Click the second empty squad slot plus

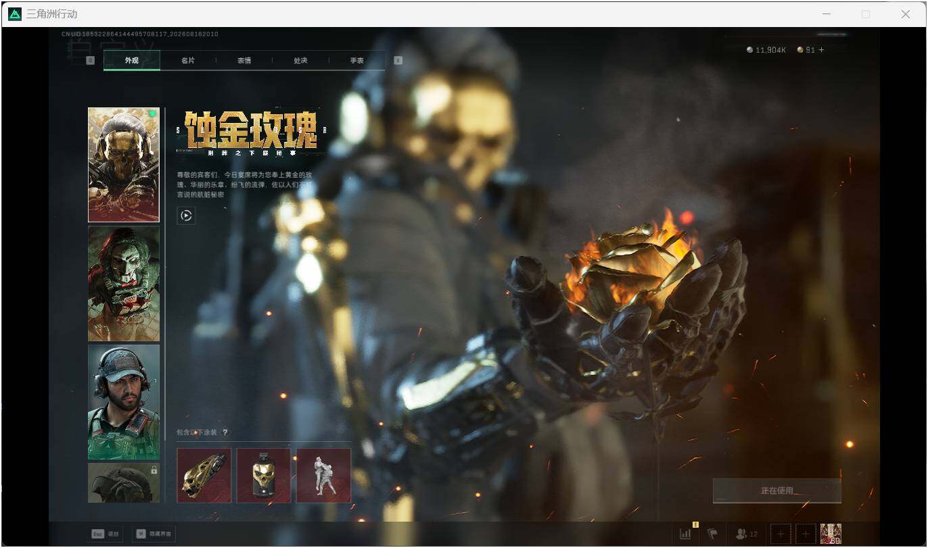tap(806, 534)
